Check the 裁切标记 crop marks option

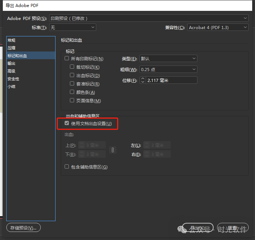[x=72, y=67]
